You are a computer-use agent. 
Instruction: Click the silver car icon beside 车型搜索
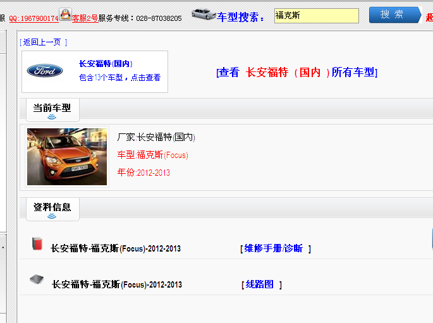[204, 15]
